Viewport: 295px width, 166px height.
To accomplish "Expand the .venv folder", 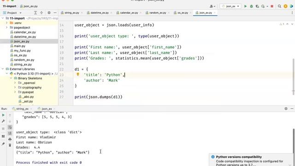I will pos(7,23).
